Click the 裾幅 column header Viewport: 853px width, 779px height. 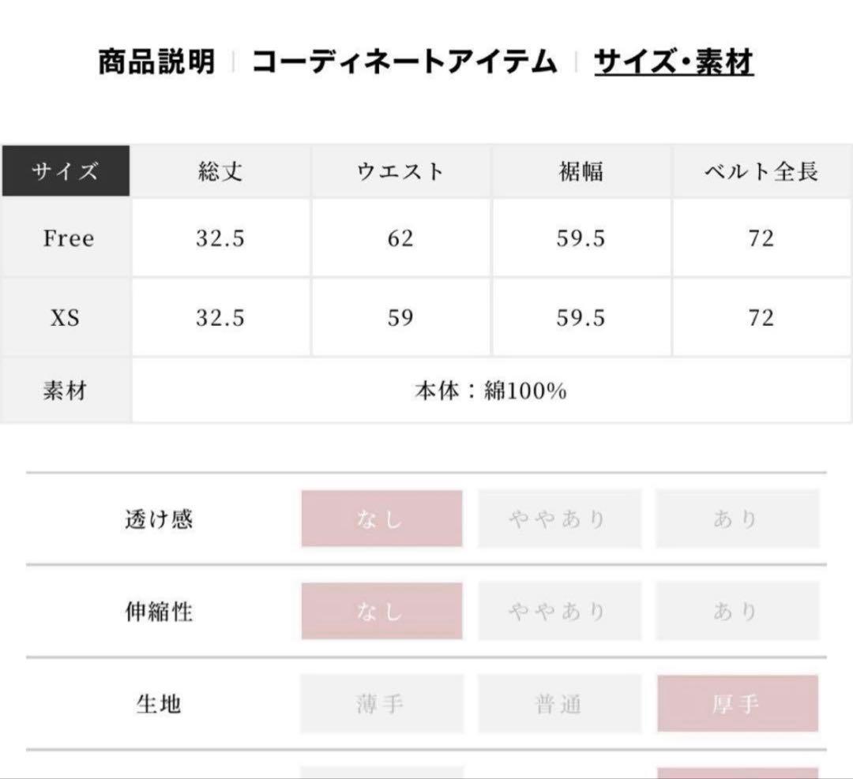(581, 171)
